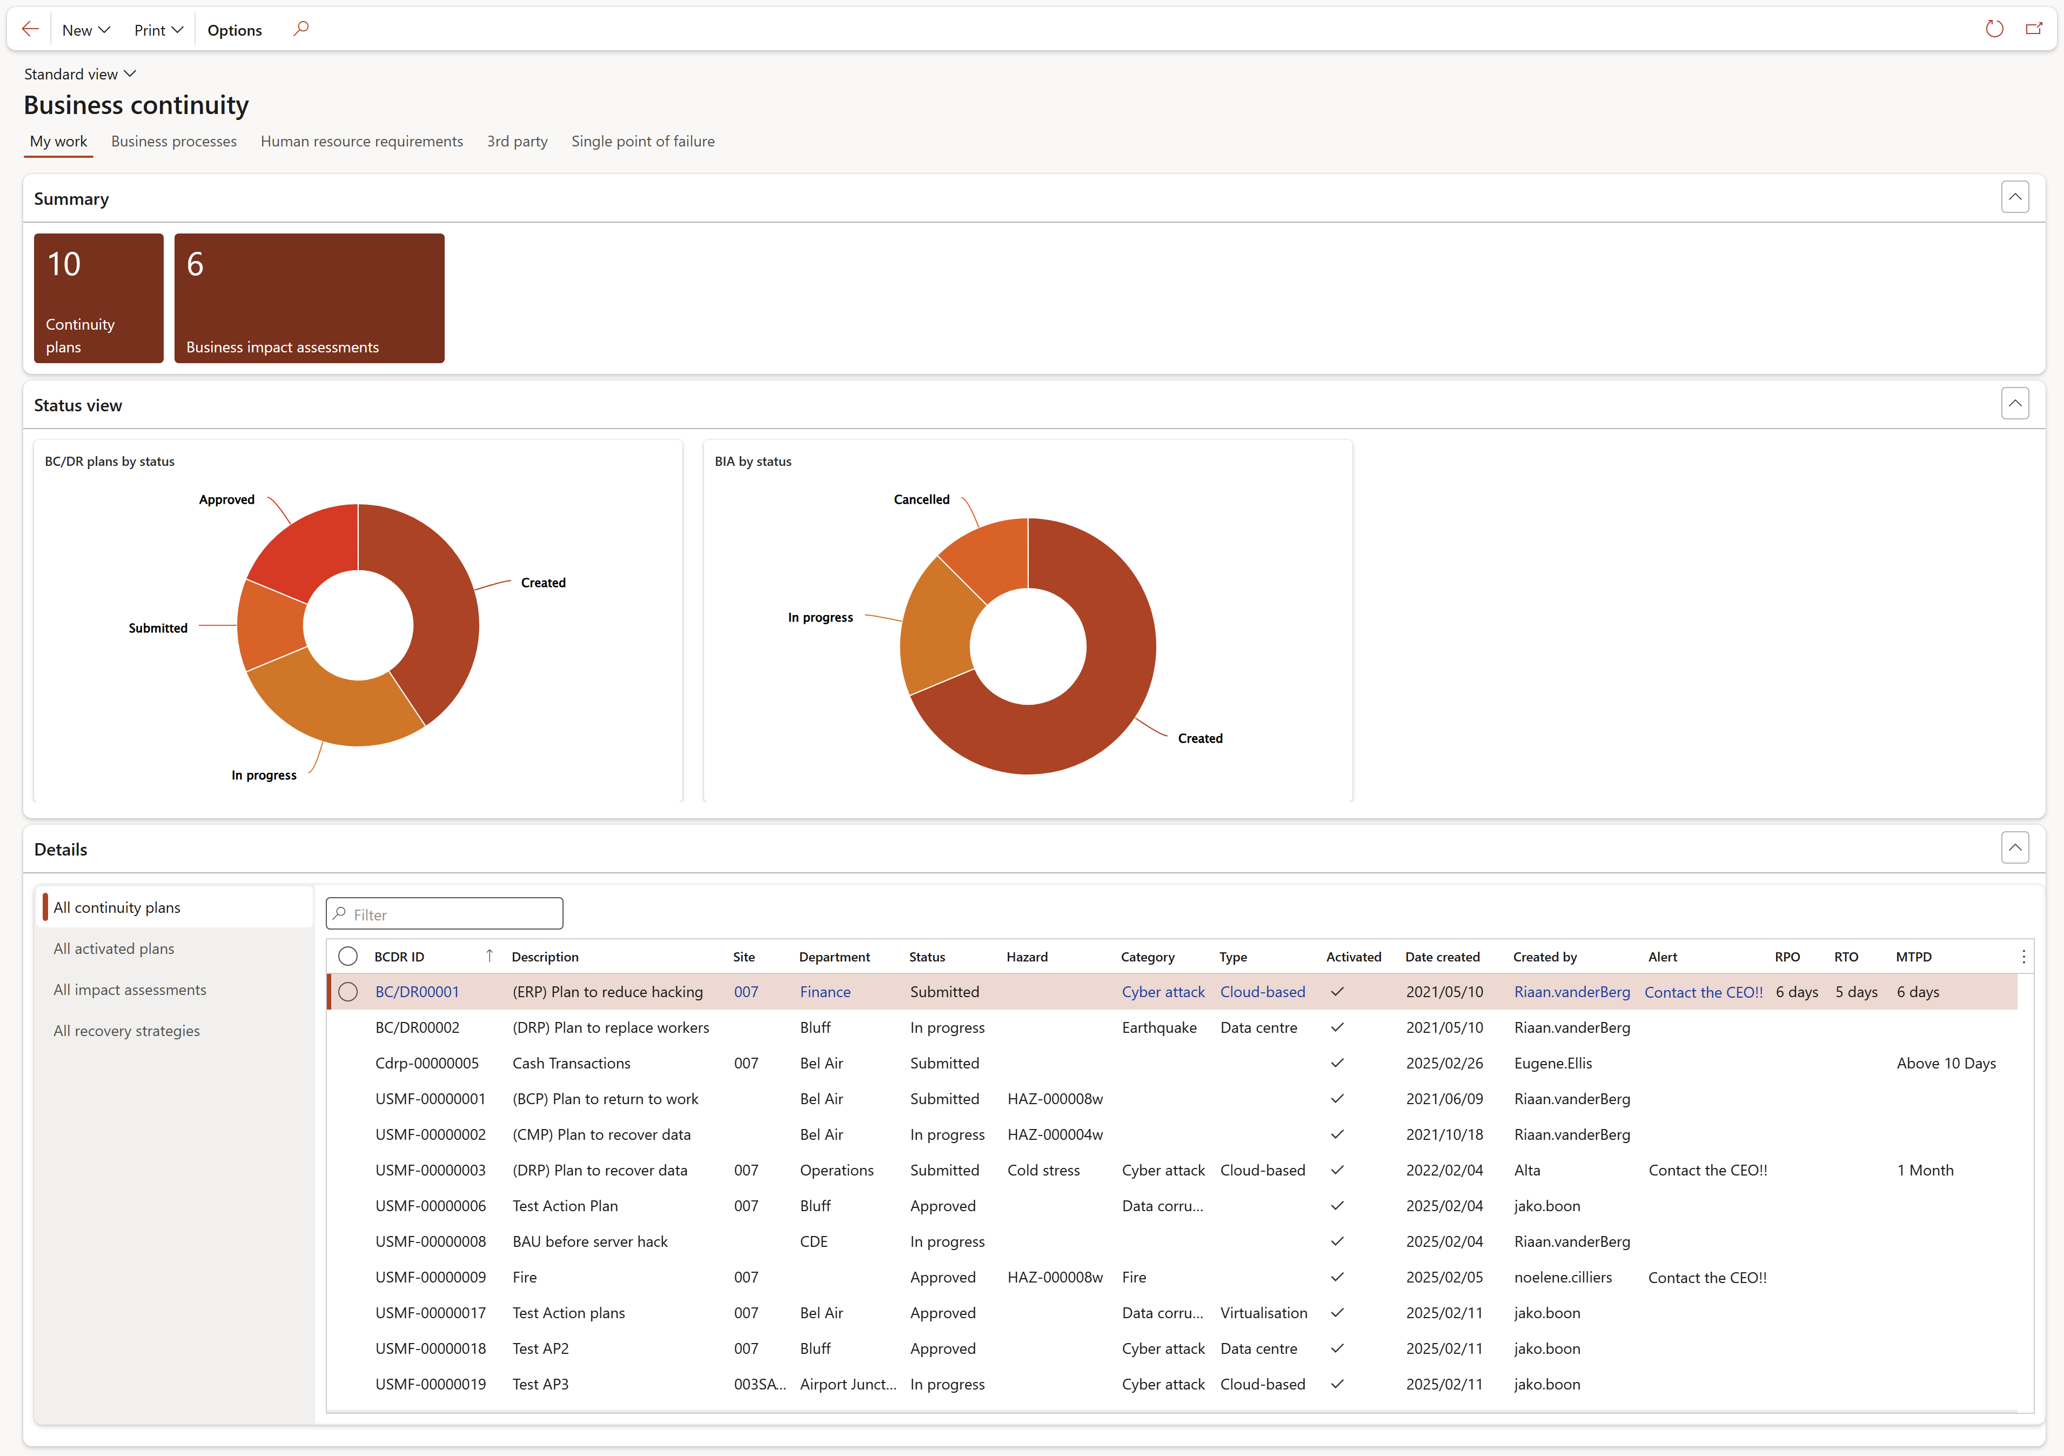Click the activated checkmark for BC/DR00002
This screenshot has height=1456, width=2064.
pyautogui.click(x=1337, y=1027)
